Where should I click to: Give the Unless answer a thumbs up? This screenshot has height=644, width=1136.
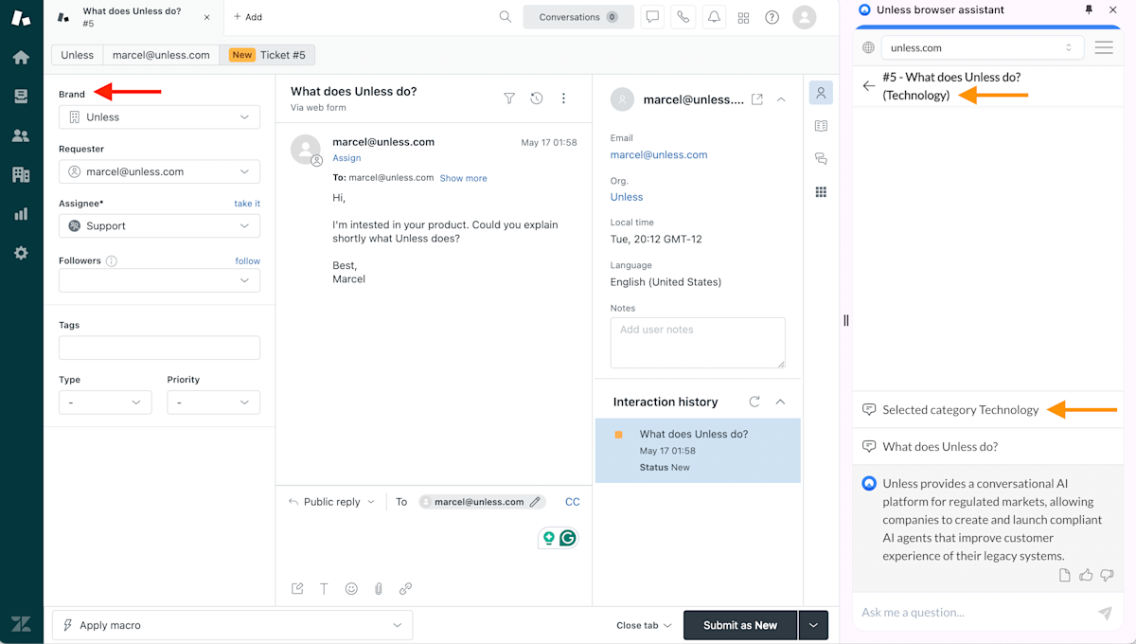click(1086, 575)
